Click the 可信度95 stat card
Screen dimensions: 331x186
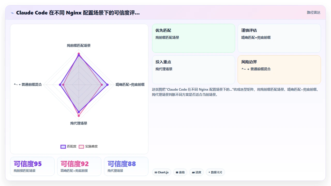(x=32, y=166)
